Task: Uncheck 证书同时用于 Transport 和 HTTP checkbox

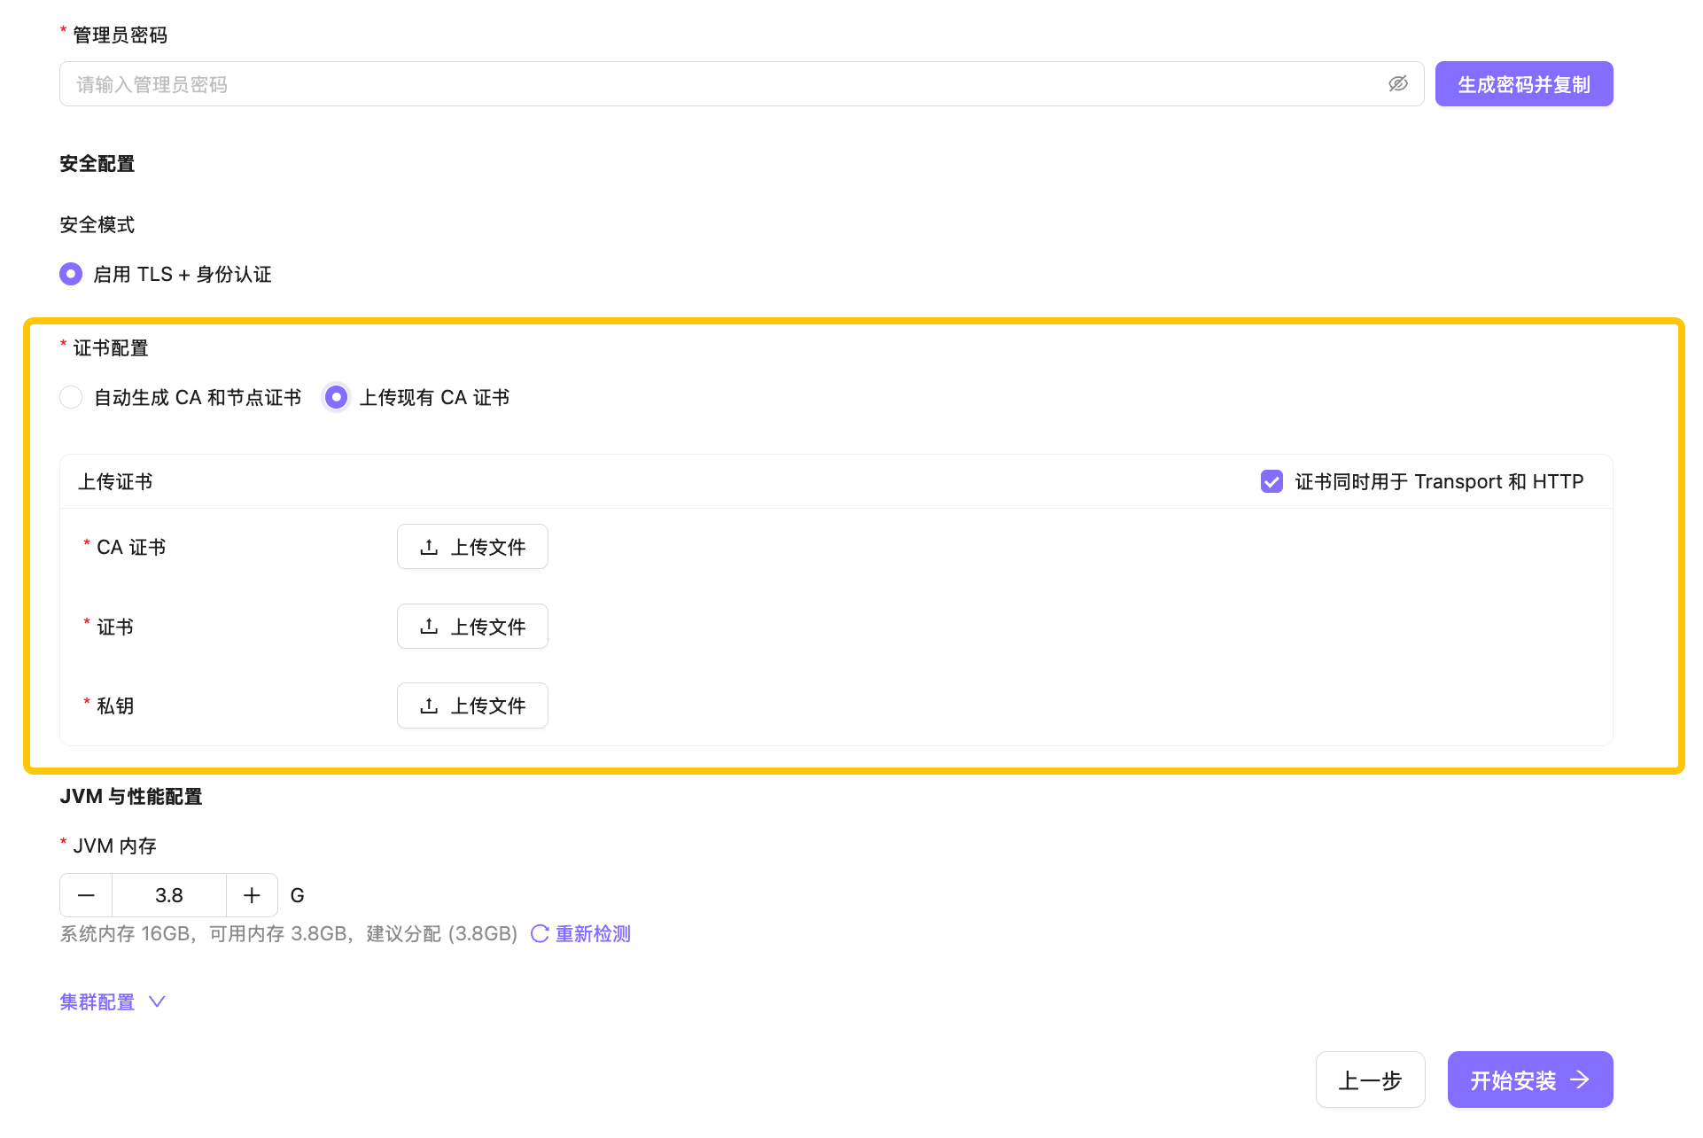Action: 1271,481
